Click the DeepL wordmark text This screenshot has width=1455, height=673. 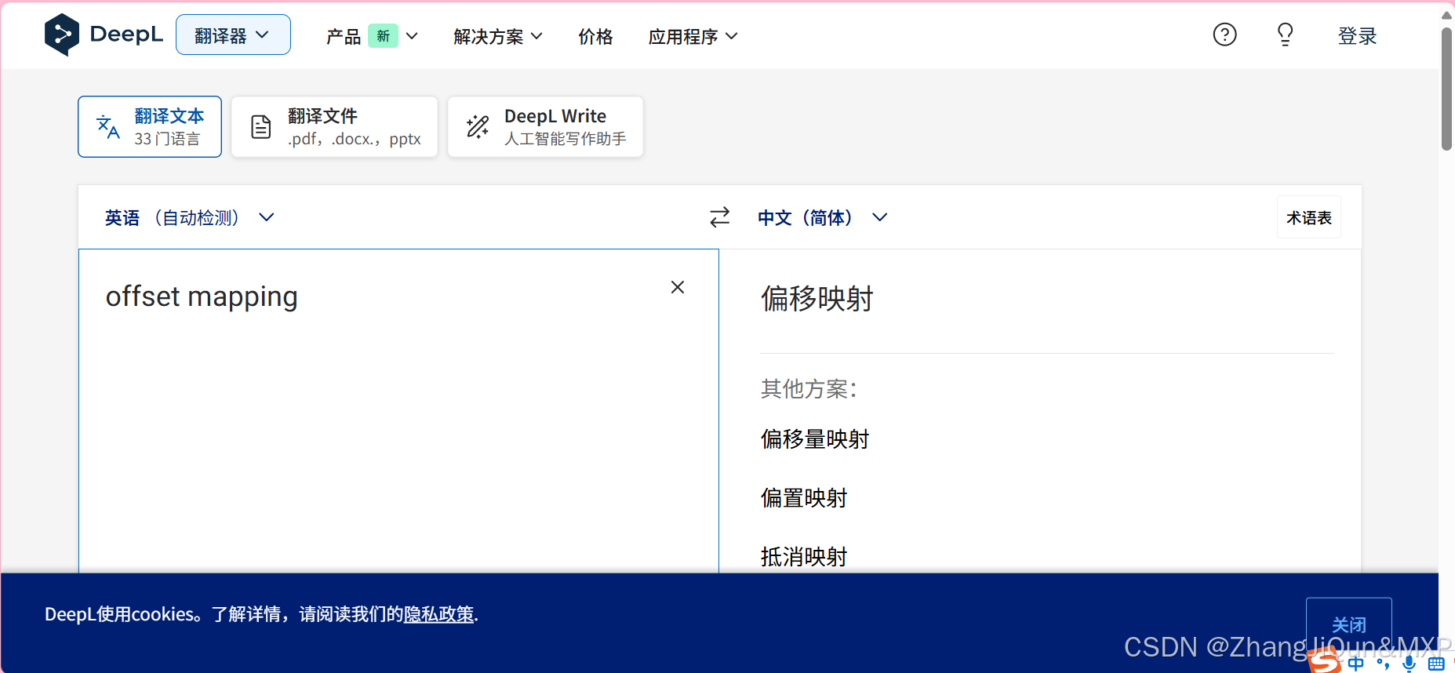click(126, 35)
